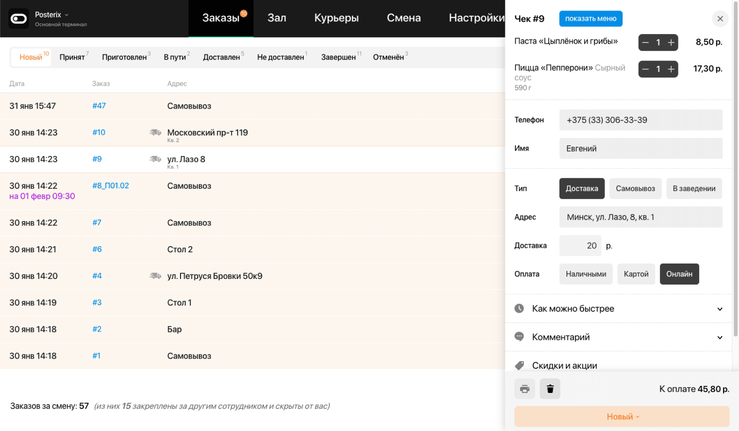Open order #3
The height and width of the screenshot is (431, 739).
[x=97, y=302]
